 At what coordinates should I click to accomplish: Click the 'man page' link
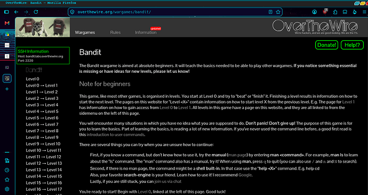[237, 155]
